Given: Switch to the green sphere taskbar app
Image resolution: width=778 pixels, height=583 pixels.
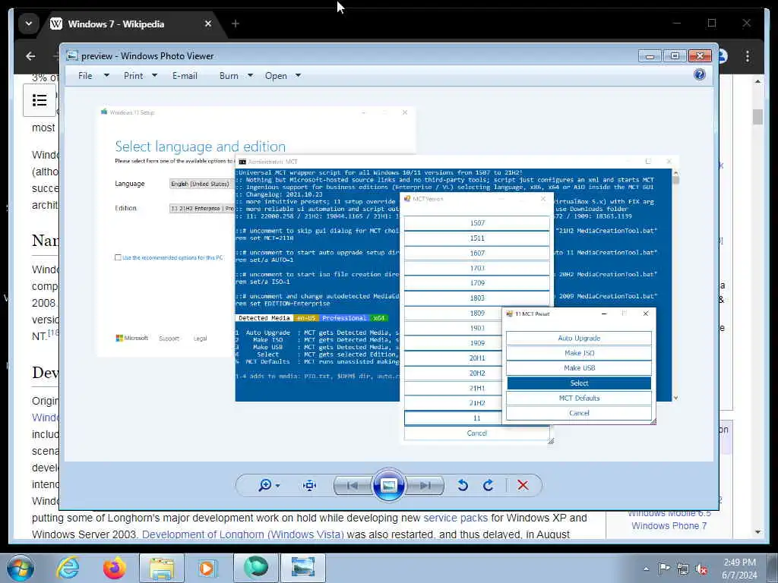Looking at the screenshot, I should pos(255,568).
